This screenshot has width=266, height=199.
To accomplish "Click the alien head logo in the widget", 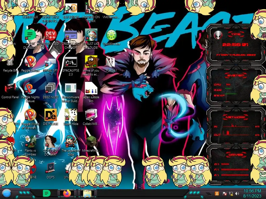I will click(x=218, y=35).
